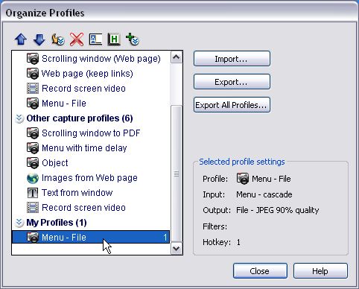Select Menu - File profile above Other capture profiles
Viewport: 359px width, 289px height.
point(64,104)
